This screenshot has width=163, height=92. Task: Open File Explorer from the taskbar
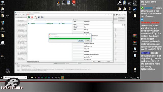(x=32, y=78)
